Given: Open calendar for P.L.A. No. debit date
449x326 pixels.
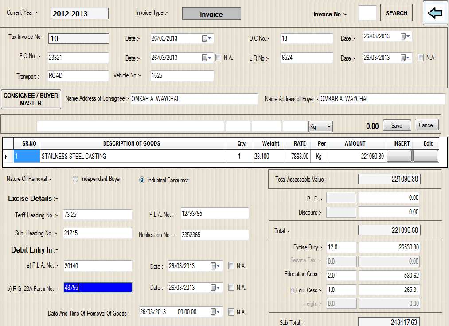Looking at the screenshot, I should [x=213, y=266].
